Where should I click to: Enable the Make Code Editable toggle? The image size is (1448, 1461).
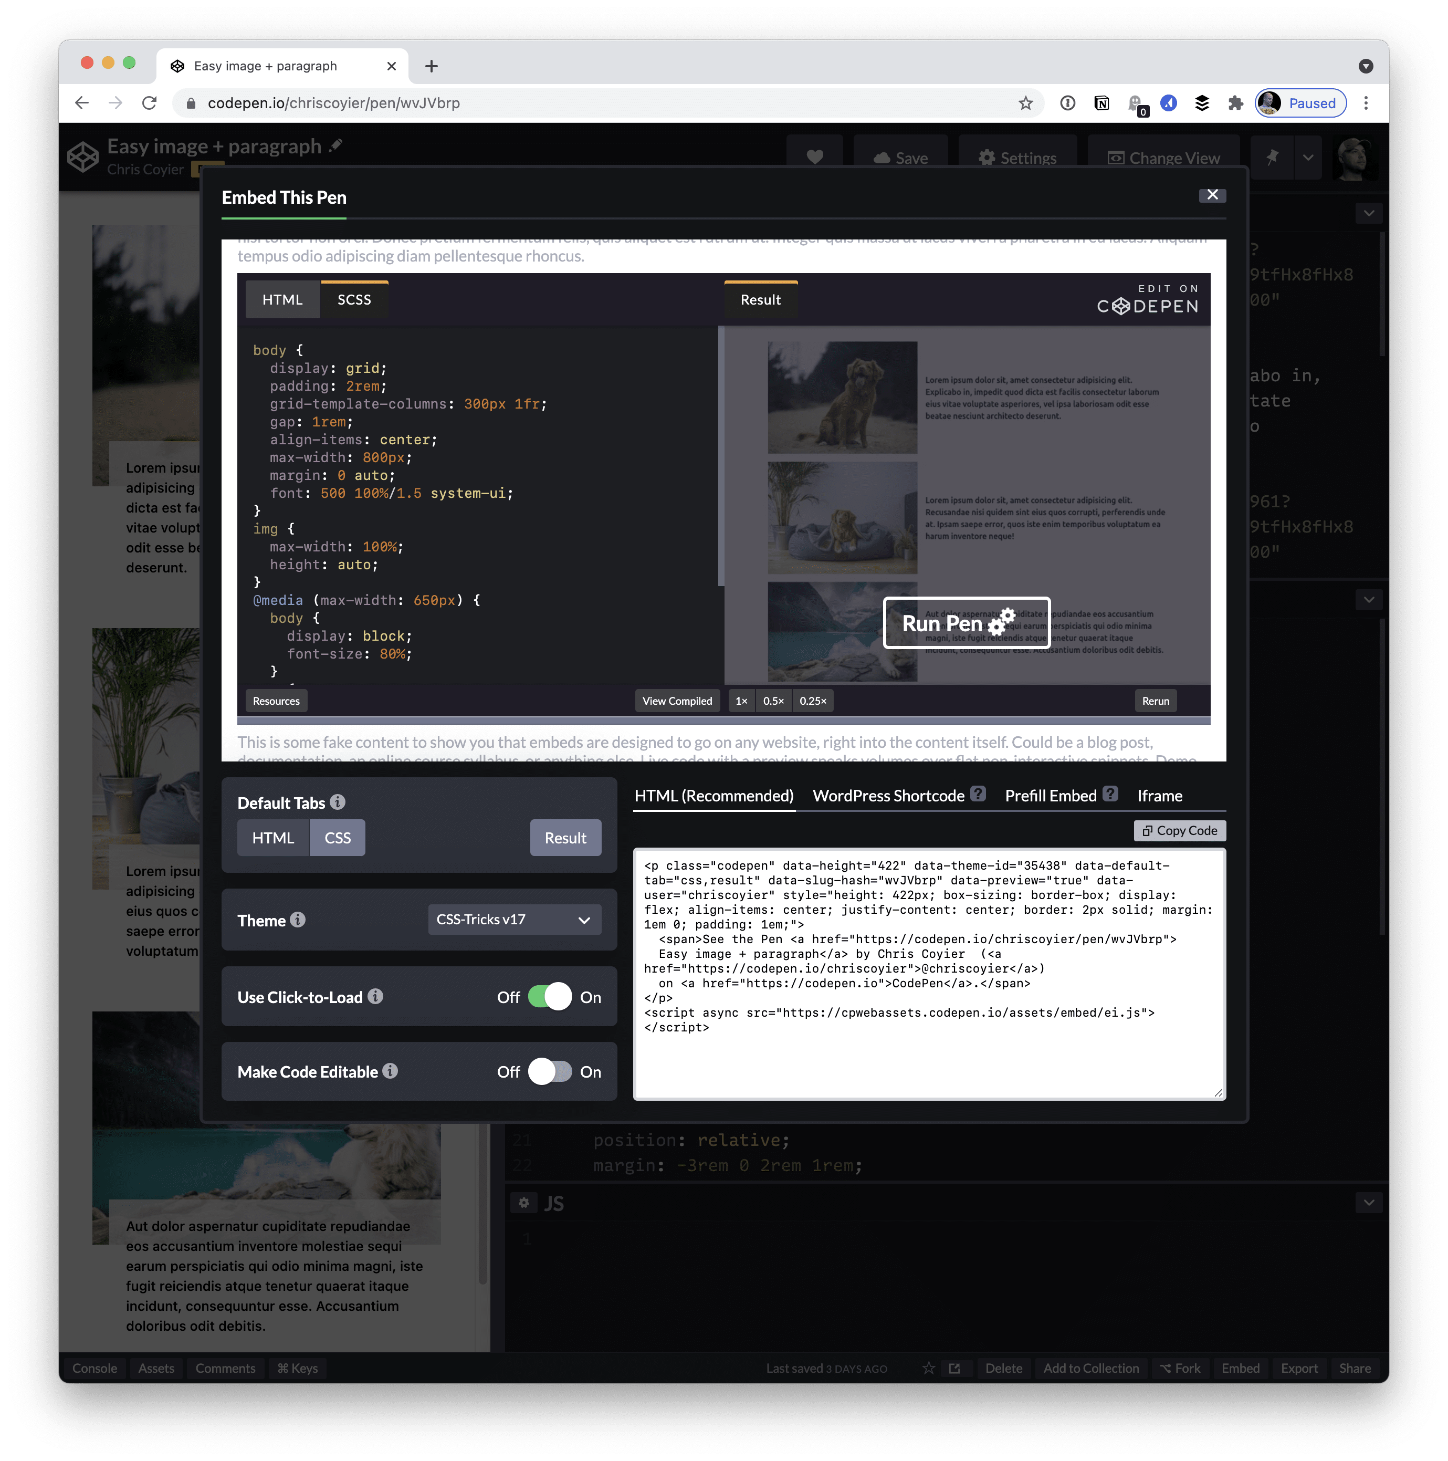tap(551, 1071)
